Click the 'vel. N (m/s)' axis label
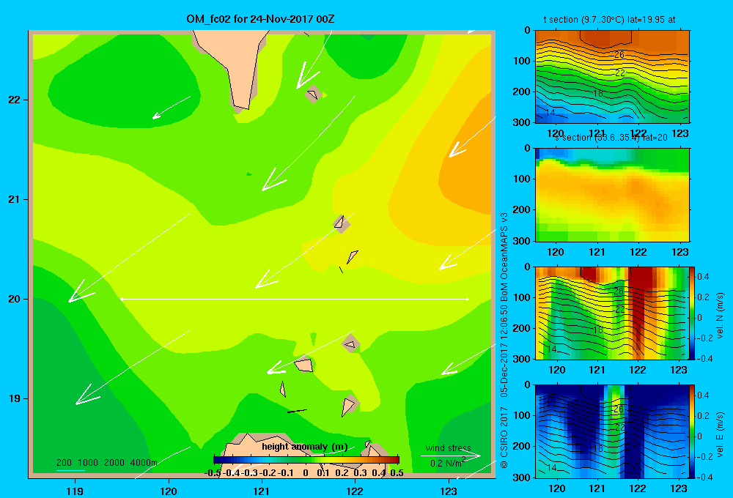Image resolution: width=733 pixels, height=498 pixels. point(720,316)
